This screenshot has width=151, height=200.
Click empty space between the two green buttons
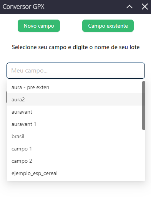pos(71,26)
